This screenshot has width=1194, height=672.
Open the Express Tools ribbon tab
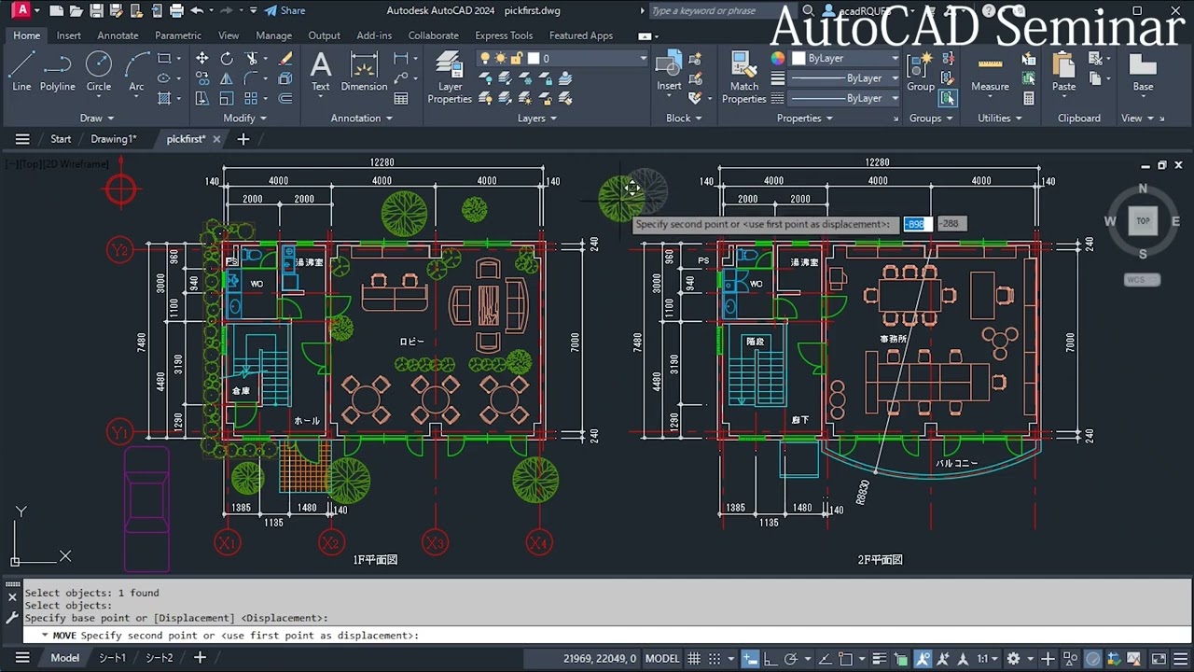click(504, 35)
